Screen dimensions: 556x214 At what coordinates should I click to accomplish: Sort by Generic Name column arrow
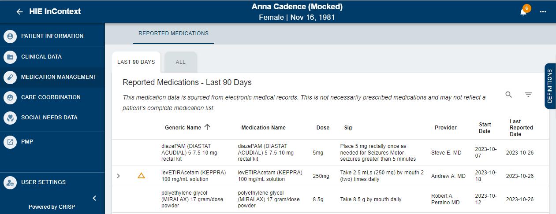tap(207, 127)
